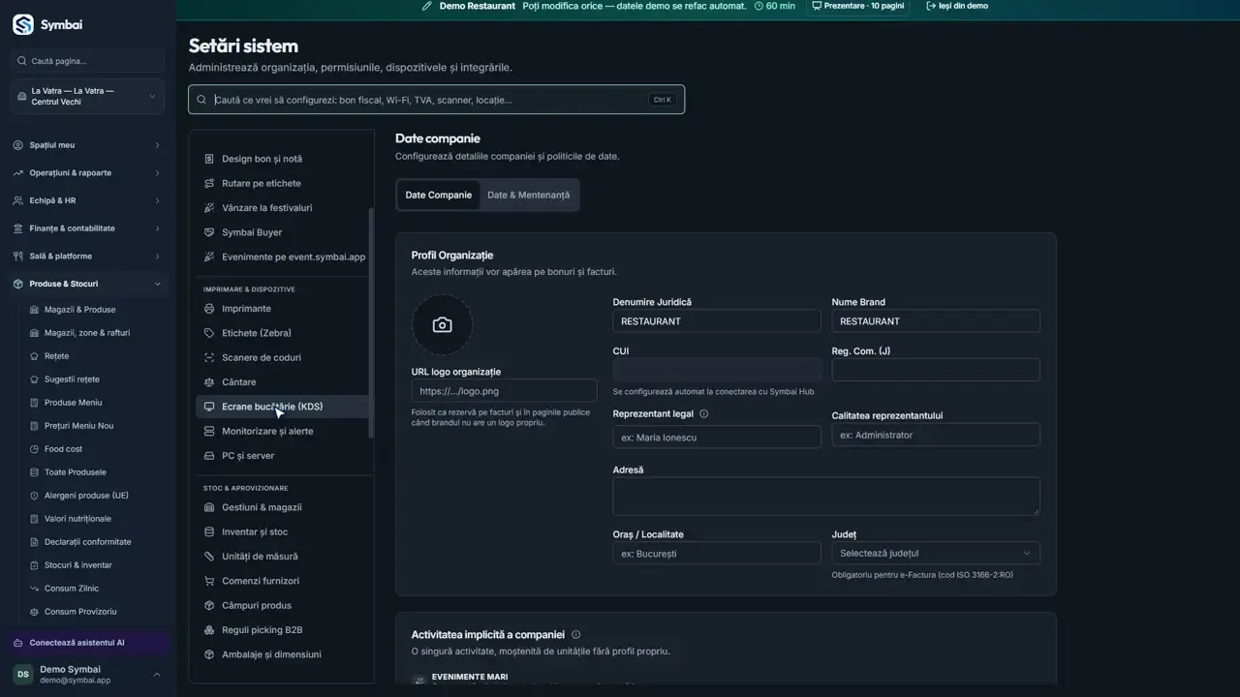
Task: Expand the Spațiul meu sidebar section
Action: click(x=87, y=145)
